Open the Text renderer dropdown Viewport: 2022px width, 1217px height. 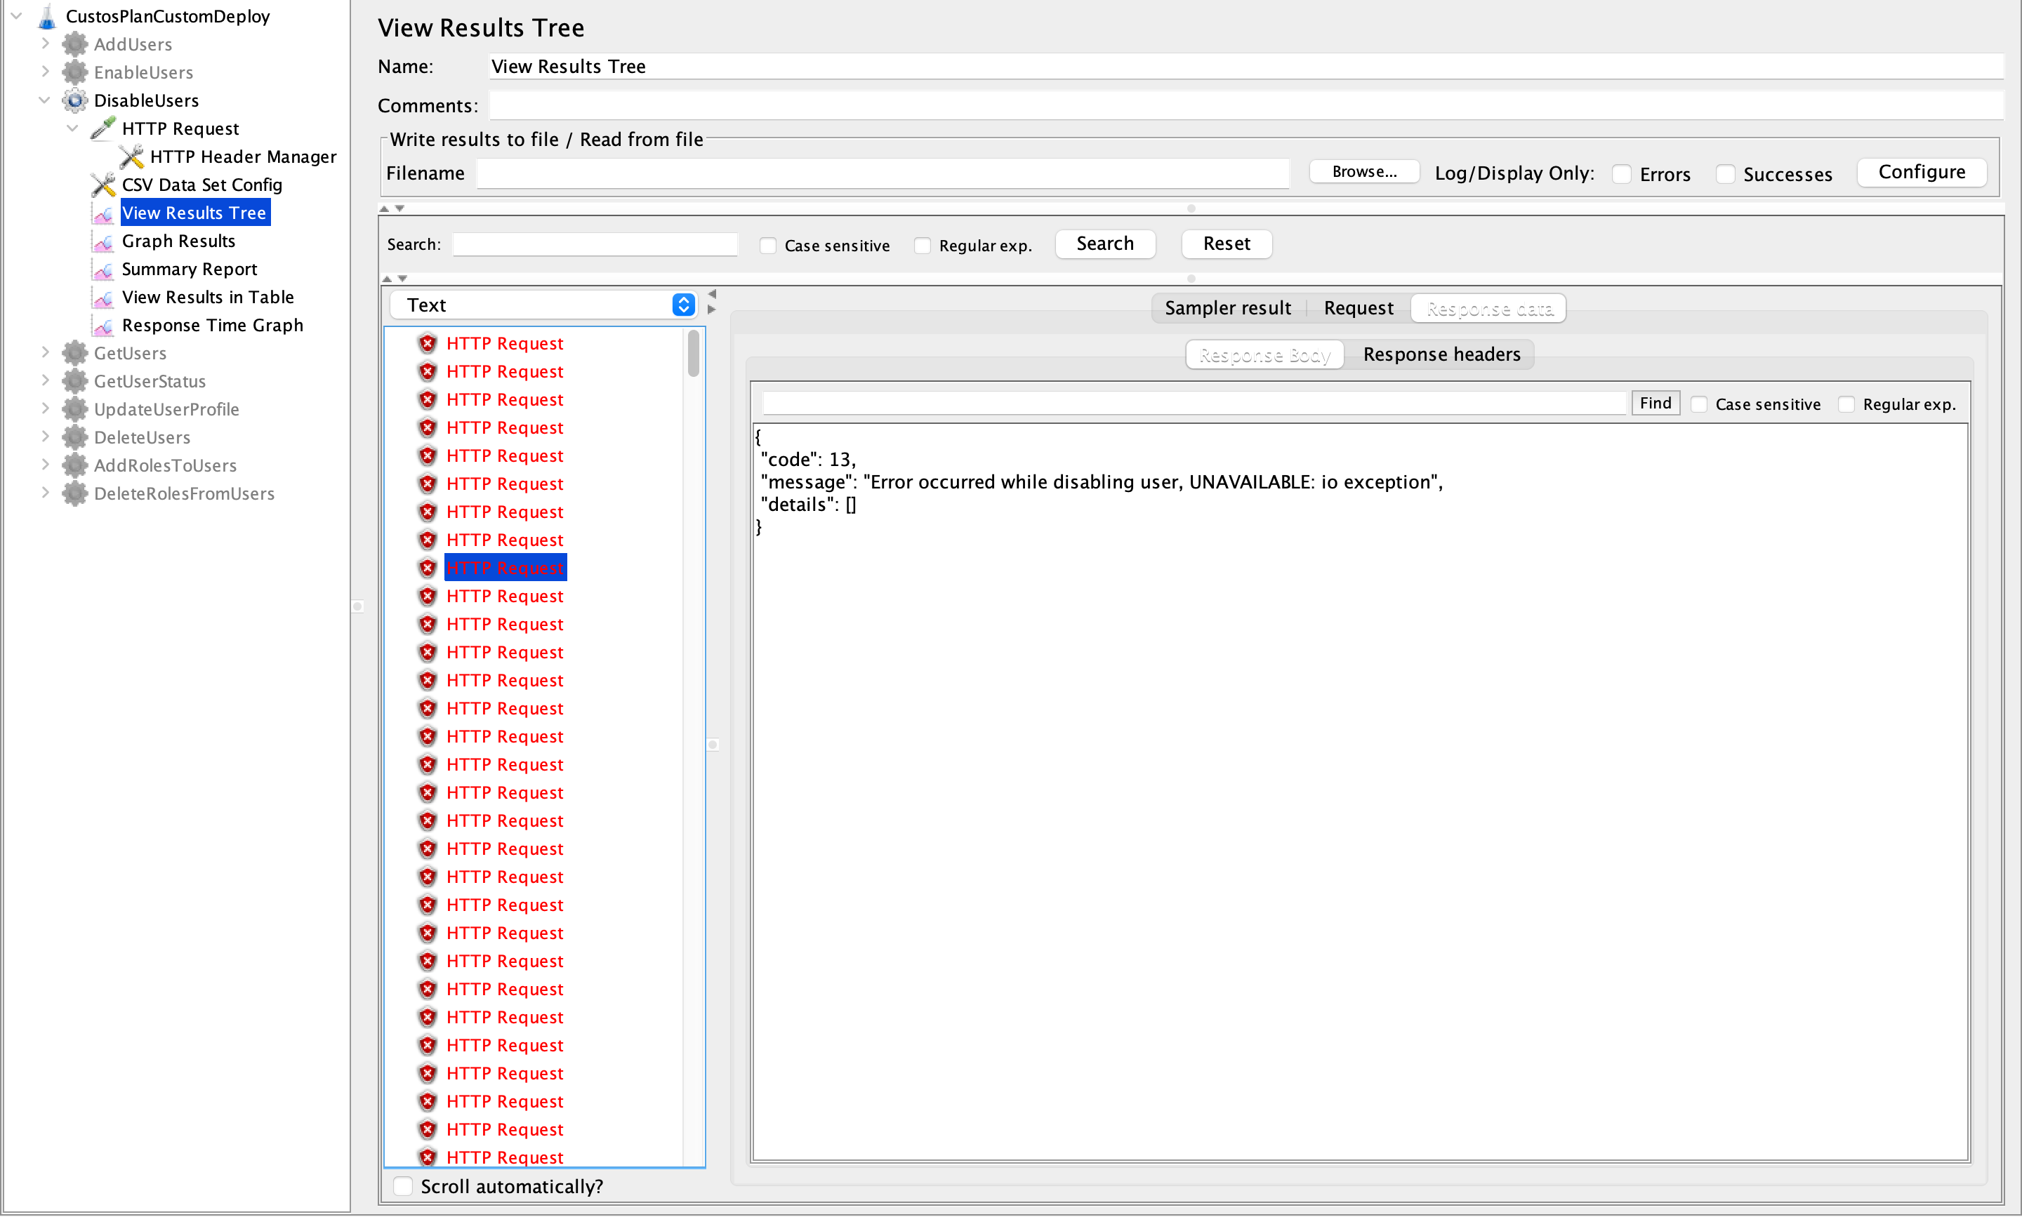(543, 305)
